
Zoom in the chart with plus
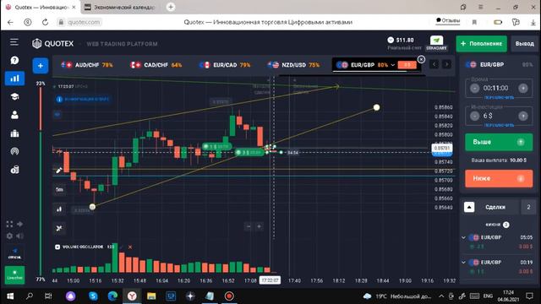260,226
